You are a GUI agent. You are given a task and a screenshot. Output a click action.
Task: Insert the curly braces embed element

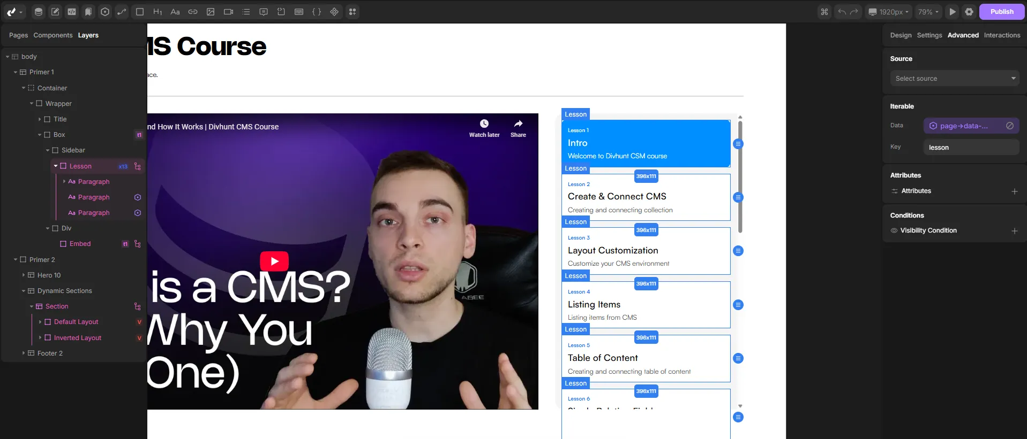click(x=317, y=12)
